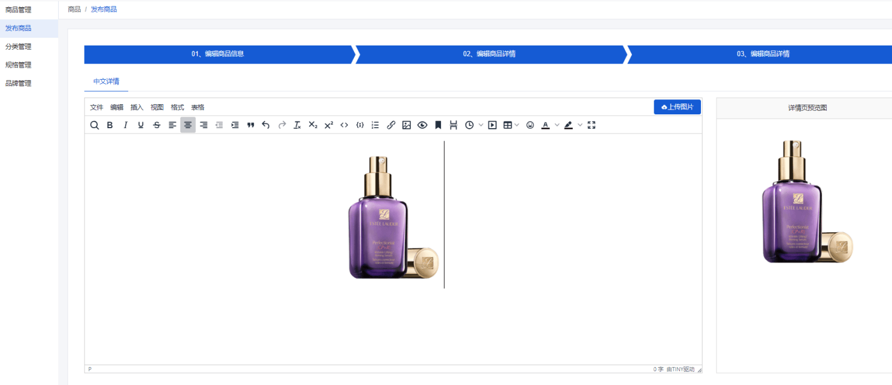Toggle strikethrough formatting
The width and height of the screenshot is (892, 385).
[156, 125]
